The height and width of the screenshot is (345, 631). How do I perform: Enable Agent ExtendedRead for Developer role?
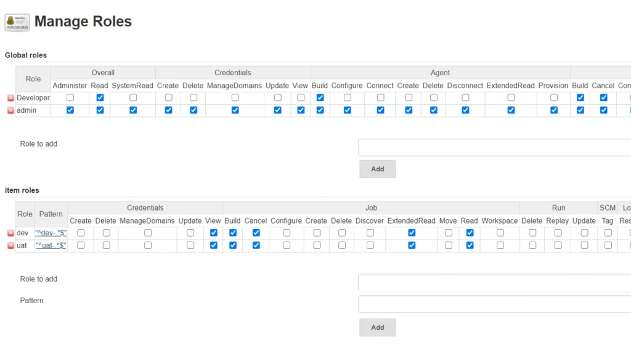(511, 97)
